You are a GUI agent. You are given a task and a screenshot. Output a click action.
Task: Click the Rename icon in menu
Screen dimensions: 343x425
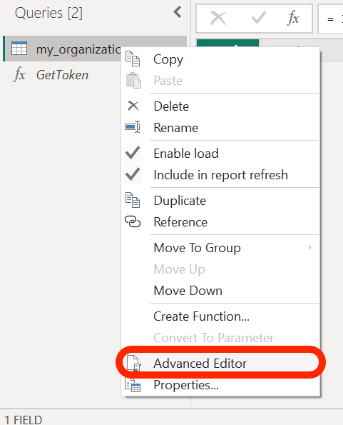pos(133,127)
